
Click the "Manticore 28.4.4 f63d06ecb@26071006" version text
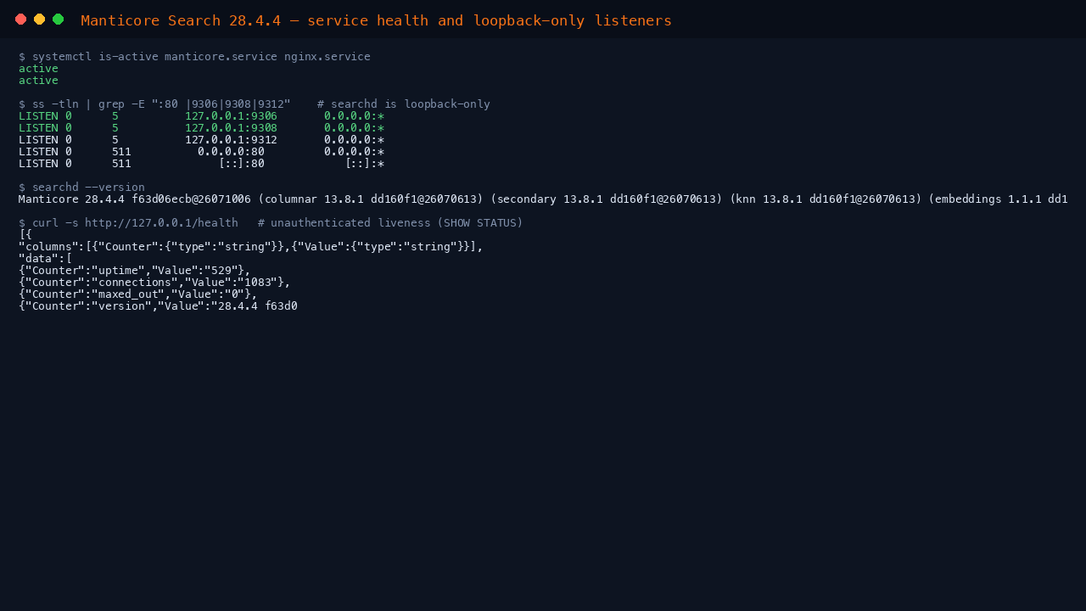pyautogui.click(x=135, y=199)
